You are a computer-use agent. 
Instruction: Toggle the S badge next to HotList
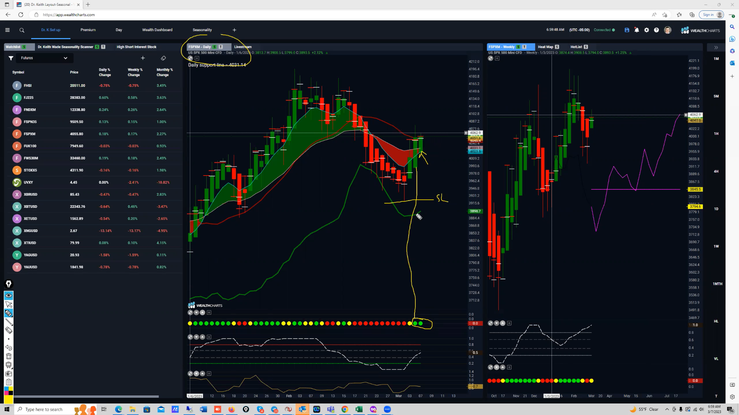point(586,47)
